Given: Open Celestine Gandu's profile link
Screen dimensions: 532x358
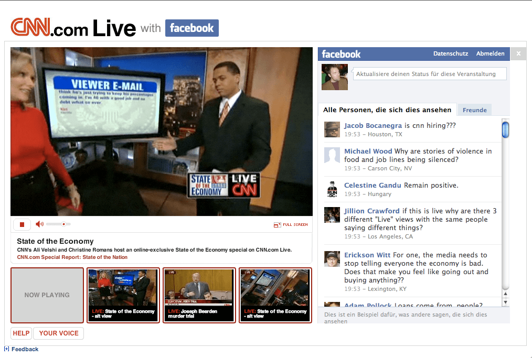Looking at the screenshot, I should pos(373,185).
